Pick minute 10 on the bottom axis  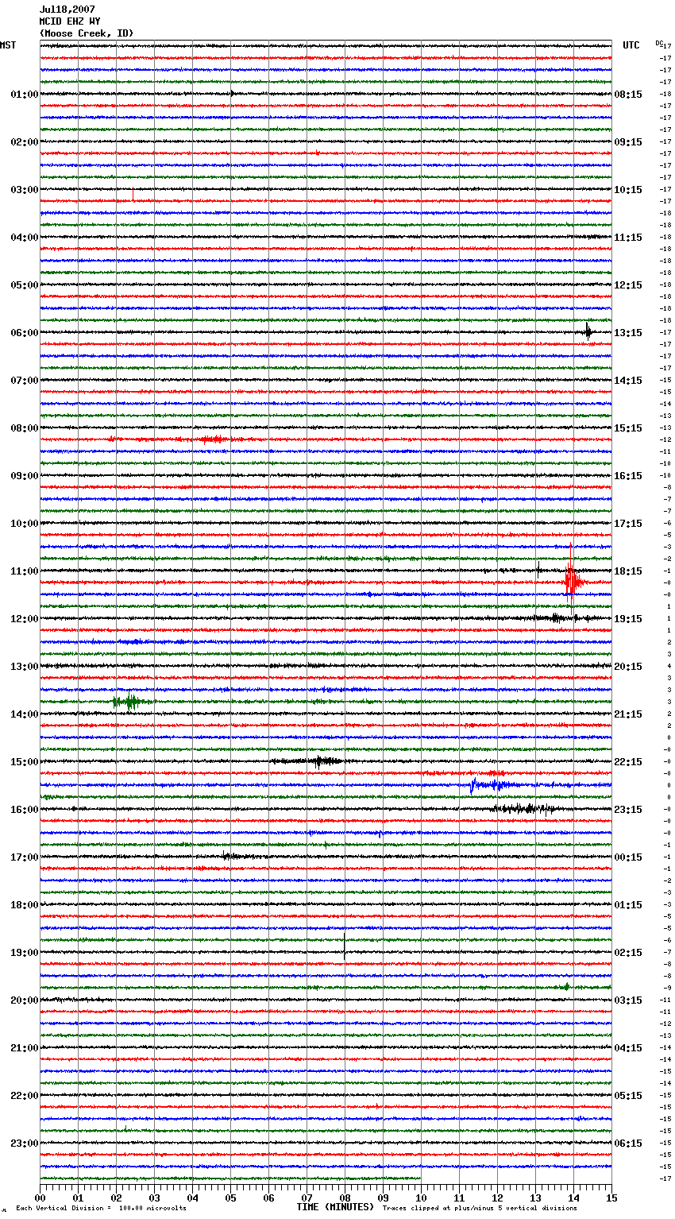421,1197
